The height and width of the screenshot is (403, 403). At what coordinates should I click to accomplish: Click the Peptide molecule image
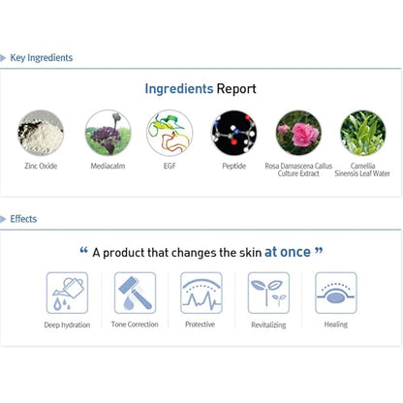234,133
